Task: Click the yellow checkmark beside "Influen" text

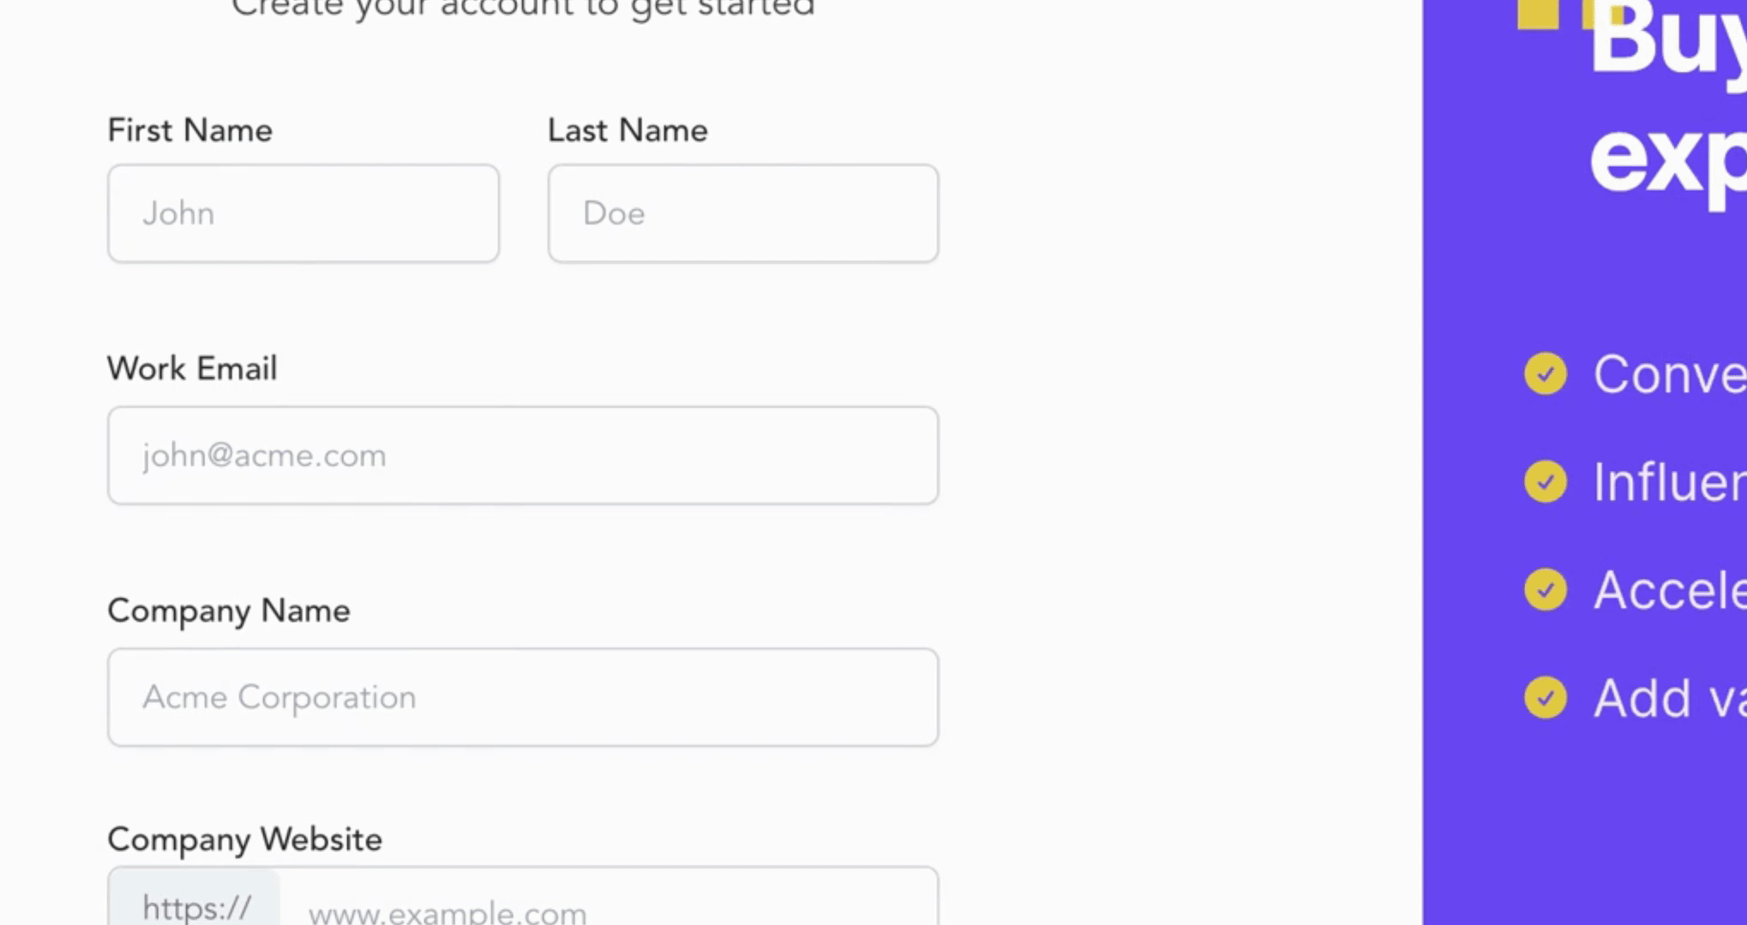Action: (1545, 481)
